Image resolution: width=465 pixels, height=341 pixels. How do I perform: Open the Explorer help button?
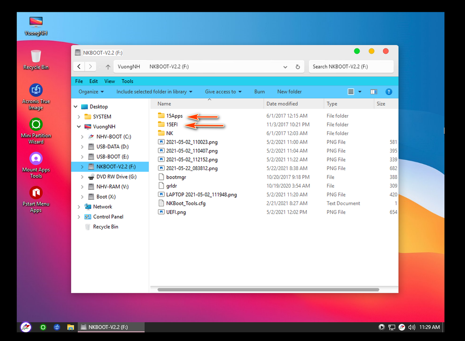389,92
